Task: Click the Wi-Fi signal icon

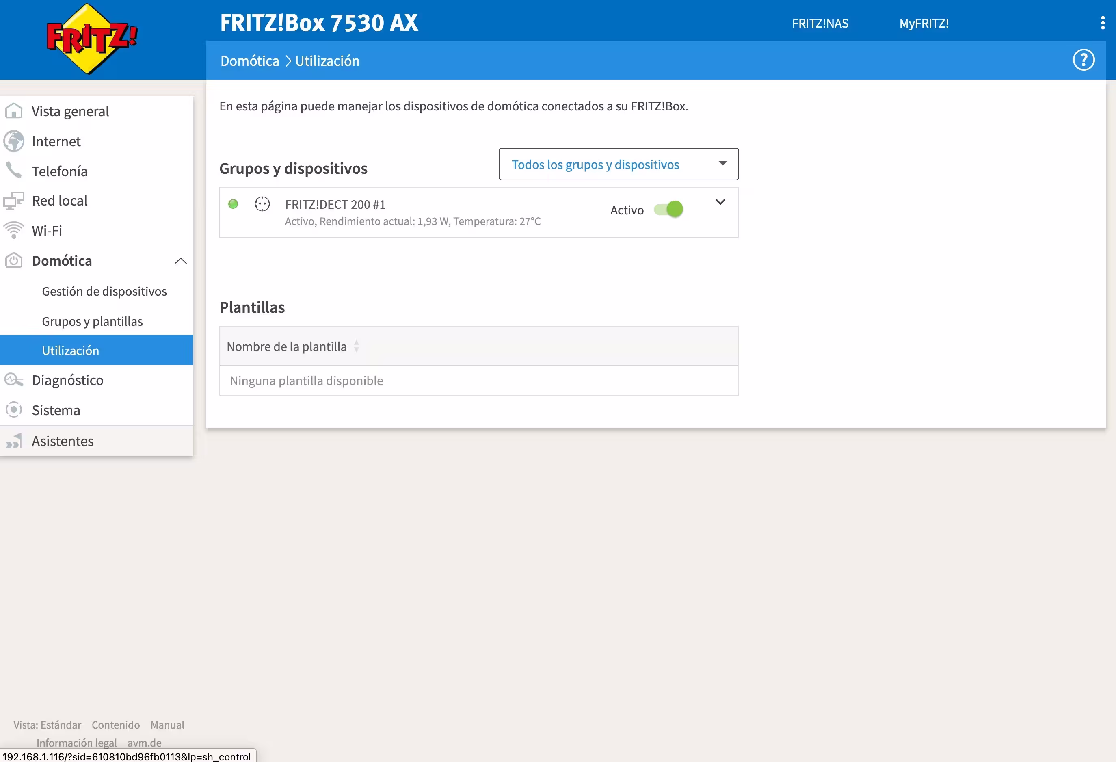Action: coord(13,230)
